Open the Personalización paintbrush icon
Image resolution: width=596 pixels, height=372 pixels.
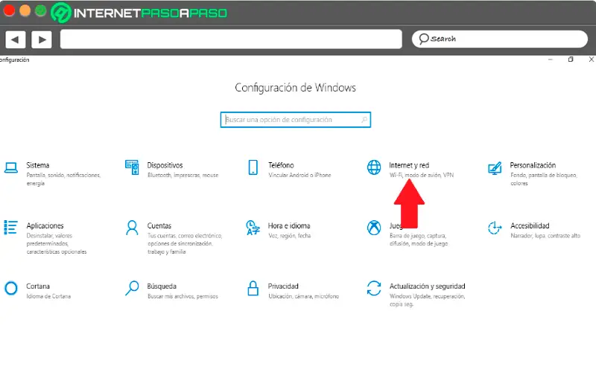point(495,168)
